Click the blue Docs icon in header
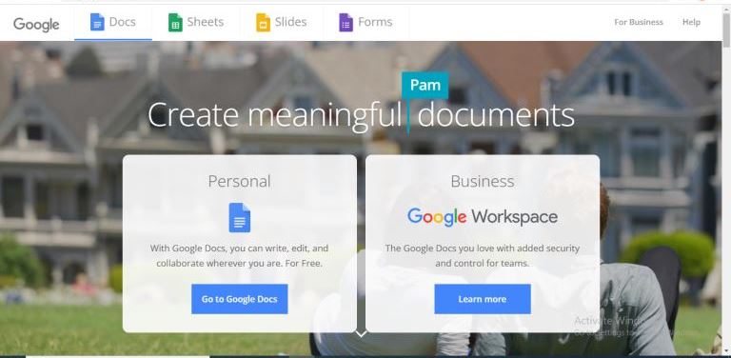Viewport: 731px width, 358px height. pos(97,22)
